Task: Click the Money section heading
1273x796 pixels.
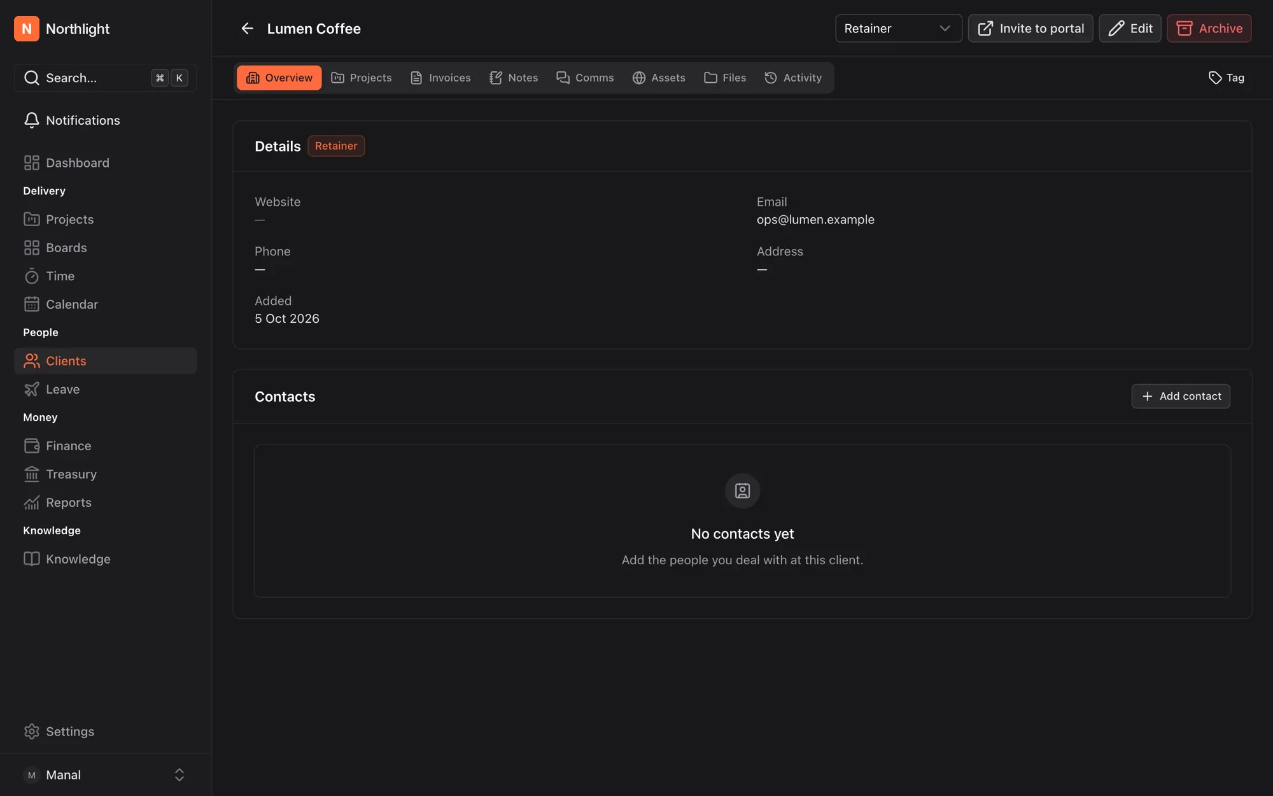Action: [40, 418]
